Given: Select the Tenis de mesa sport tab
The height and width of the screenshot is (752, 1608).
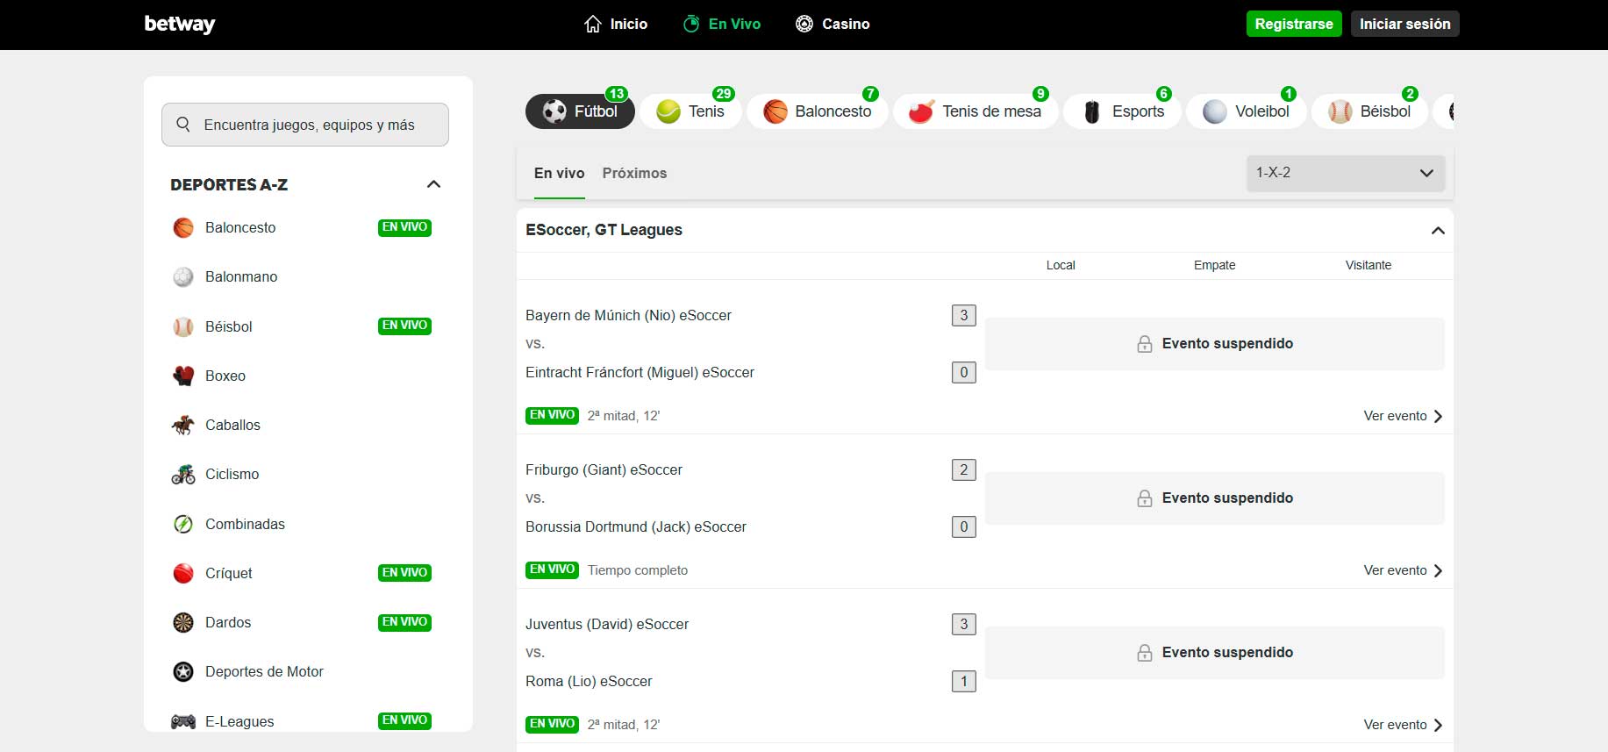Looking at the screenshot, I should point(976,111).
